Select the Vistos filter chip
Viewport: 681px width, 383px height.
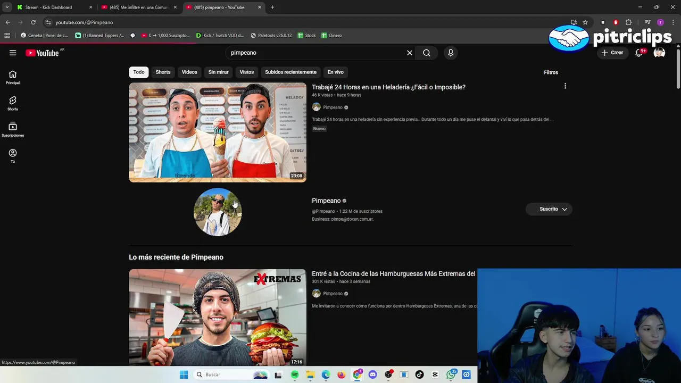[x=247, y=72]
